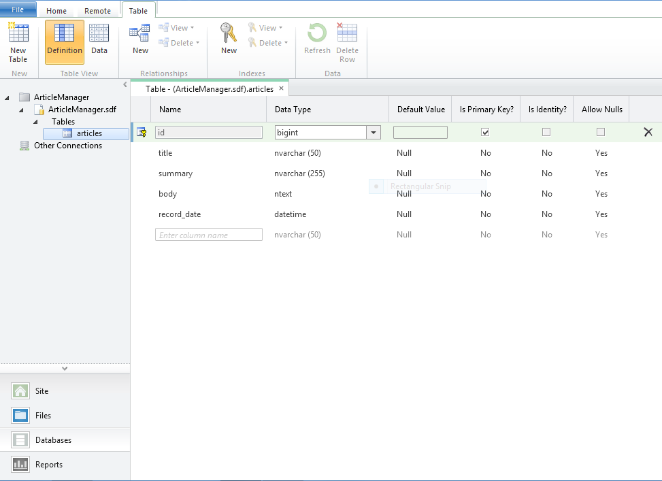The width and height of the screenshot is (662, 481).
Task: Switch to Definition table view
Action: (65, 42)
